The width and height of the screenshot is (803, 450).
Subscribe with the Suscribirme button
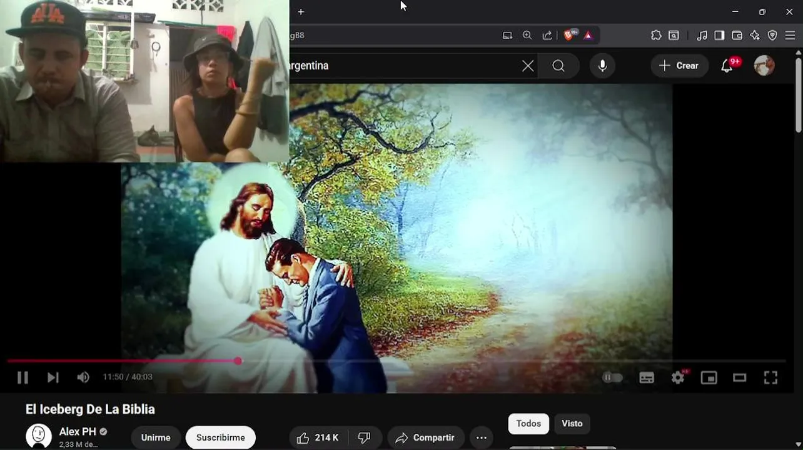221,437
